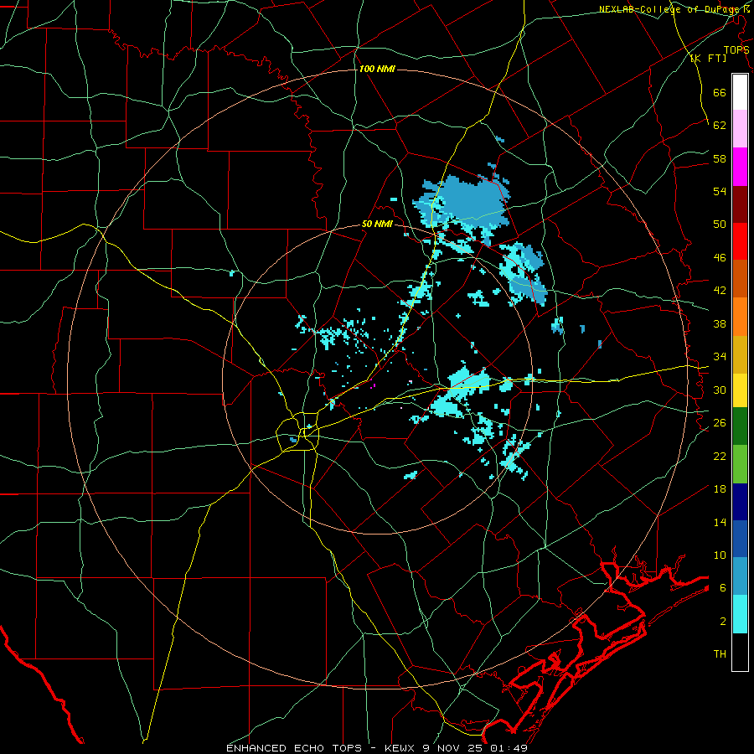The height and width of the screenshot is (754, 754).
Task: Click the navy blue legend swatch
Action: [x=740, y=502]
